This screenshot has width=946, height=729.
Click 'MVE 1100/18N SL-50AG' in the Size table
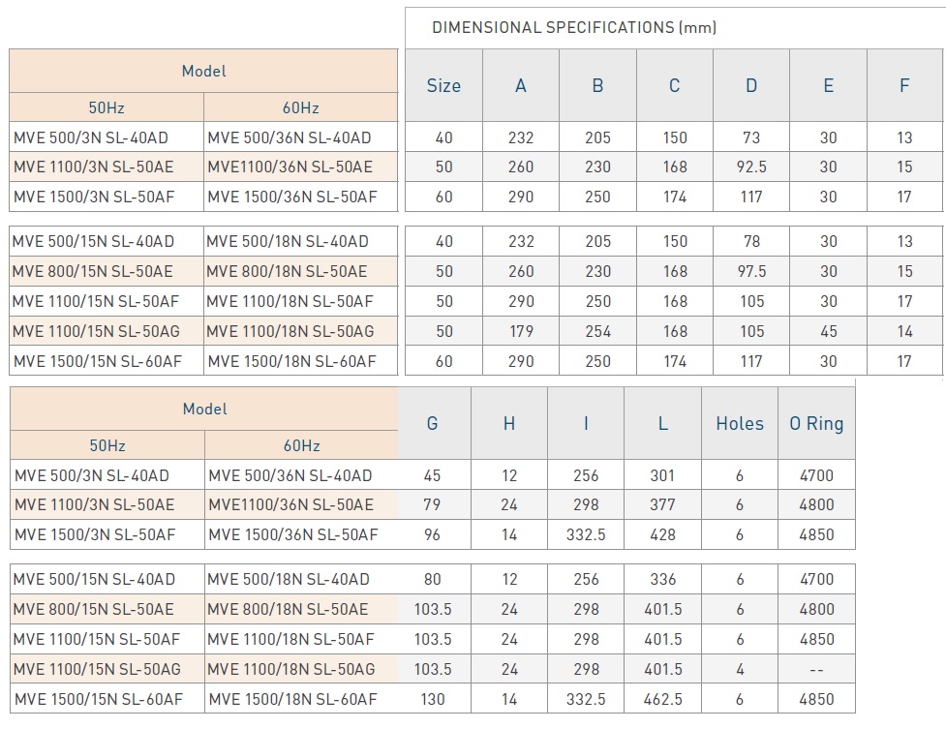290,331
